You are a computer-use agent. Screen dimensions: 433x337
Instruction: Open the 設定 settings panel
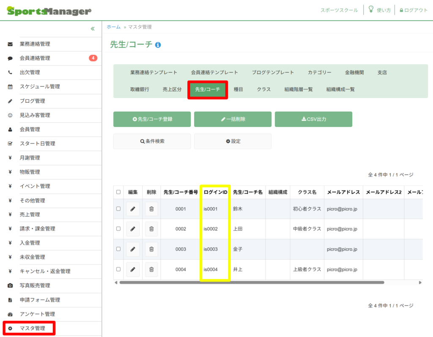[233, 141]
